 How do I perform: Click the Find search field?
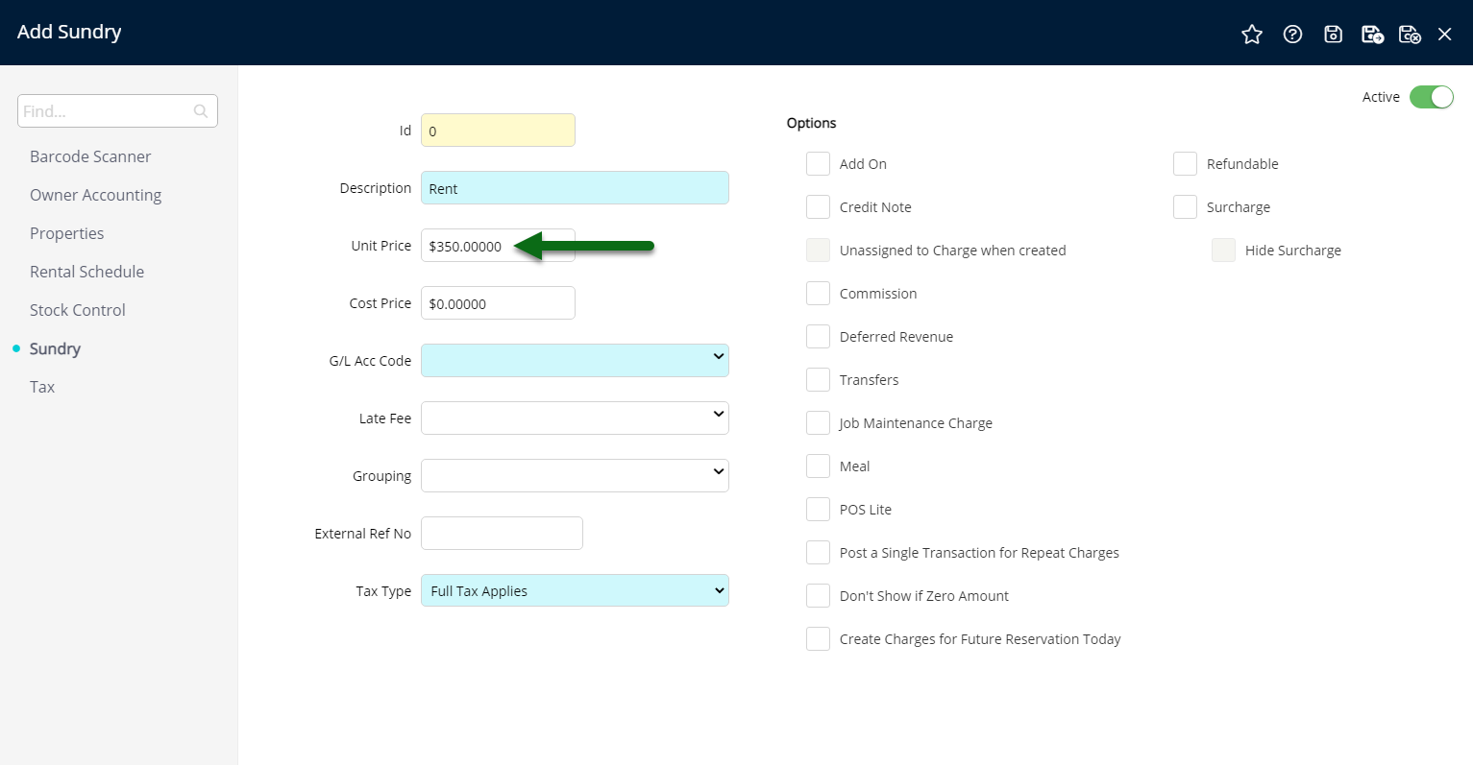[x=117, y=110]
